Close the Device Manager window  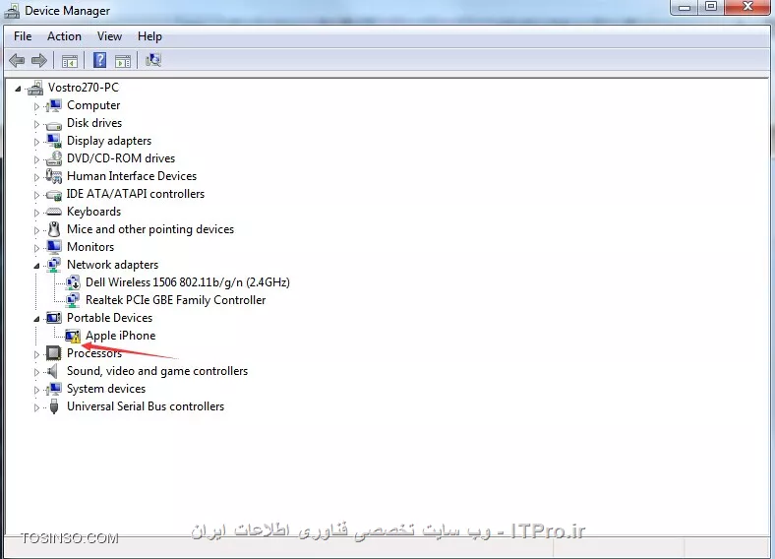[748, 8]
